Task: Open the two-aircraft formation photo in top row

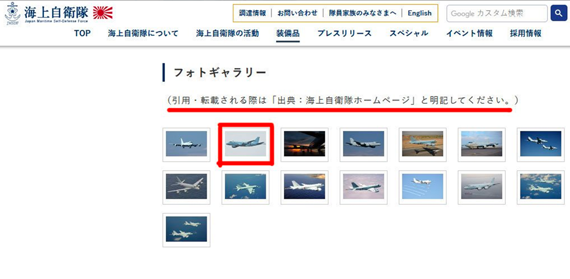Action: 541,144
